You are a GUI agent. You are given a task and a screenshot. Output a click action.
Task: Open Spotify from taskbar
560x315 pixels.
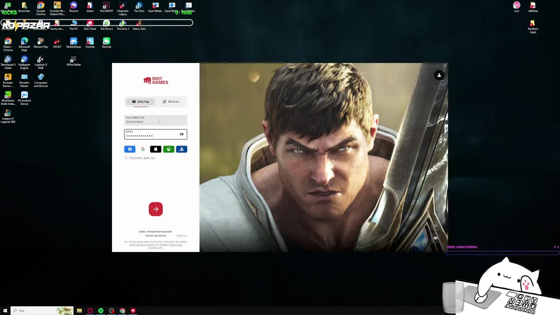tap(101, 311)
